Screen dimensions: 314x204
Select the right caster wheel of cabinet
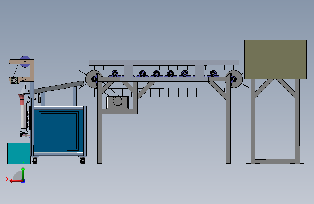83,161
